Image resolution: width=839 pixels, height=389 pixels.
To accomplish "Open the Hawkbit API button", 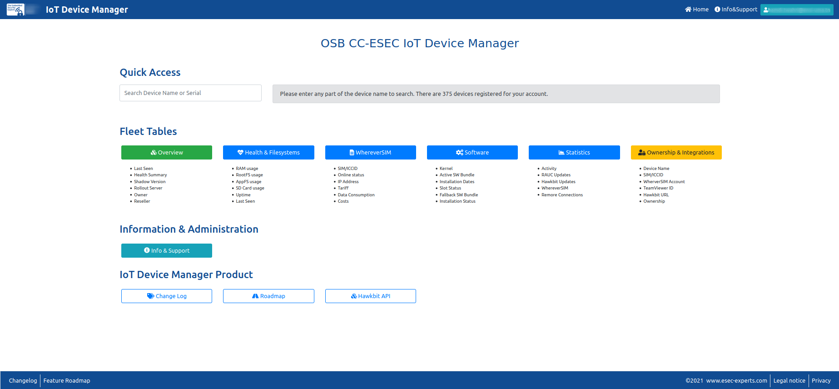I will 370,296.
